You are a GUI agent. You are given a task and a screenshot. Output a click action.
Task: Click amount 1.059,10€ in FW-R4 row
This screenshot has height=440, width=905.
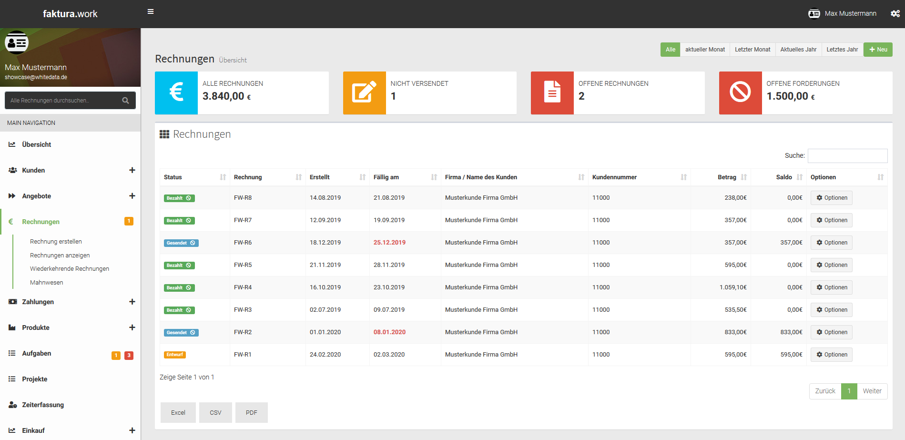tap(733, 287)
